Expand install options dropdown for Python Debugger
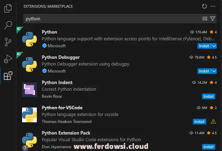The height and width of the screenshot is (151, 222). 214,71
